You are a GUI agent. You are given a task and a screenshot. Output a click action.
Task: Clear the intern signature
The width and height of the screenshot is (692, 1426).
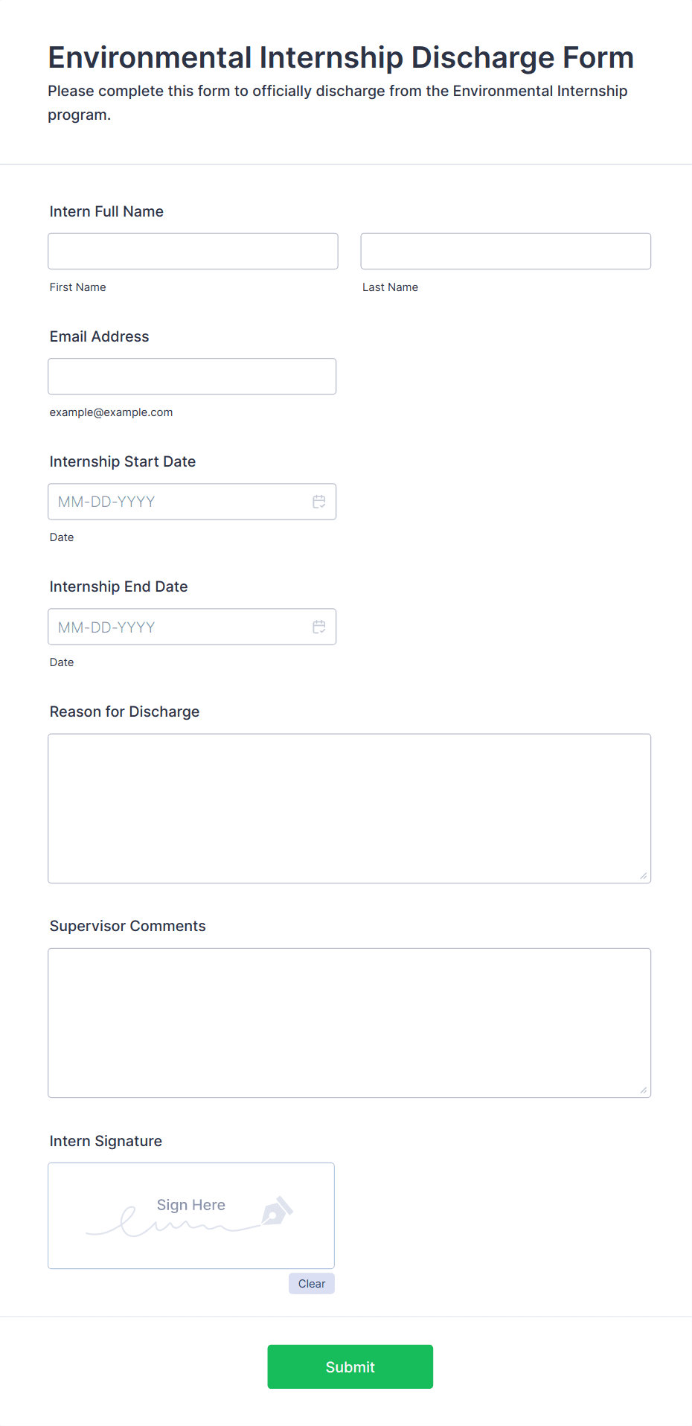click(x=312, y=1284)
